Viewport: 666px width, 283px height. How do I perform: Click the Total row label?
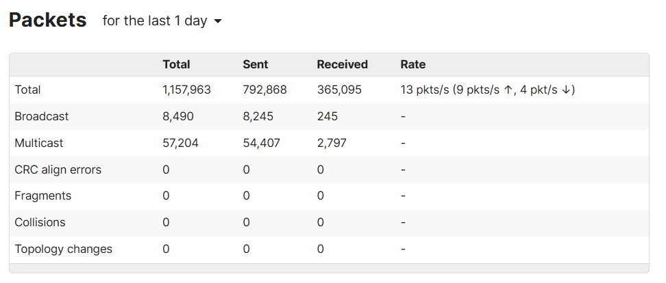(x=27, y=90)
